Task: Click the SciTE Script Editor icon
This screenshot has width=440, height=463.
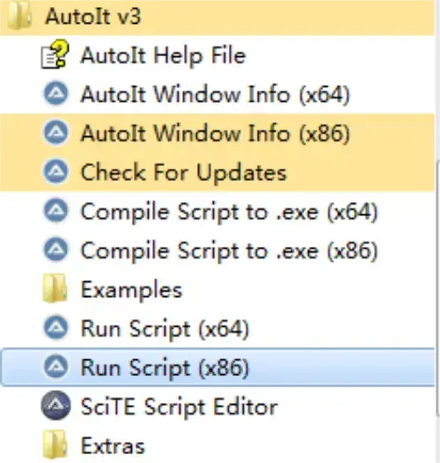Action: click(x=55, y=406)
